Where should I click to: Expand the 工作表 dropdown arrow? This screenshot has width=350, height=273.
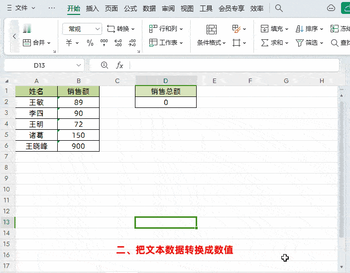pyautogui.click(x=181, y=43)
